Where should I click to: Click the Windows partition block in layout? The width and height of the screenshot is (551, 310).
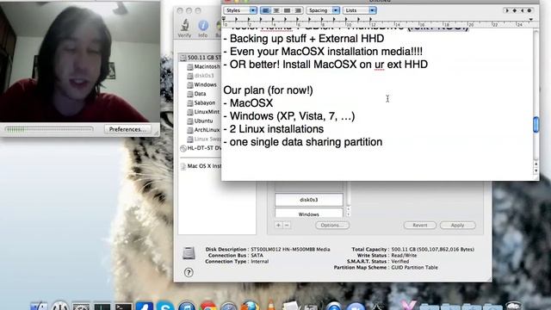click(x=308, y=213)
